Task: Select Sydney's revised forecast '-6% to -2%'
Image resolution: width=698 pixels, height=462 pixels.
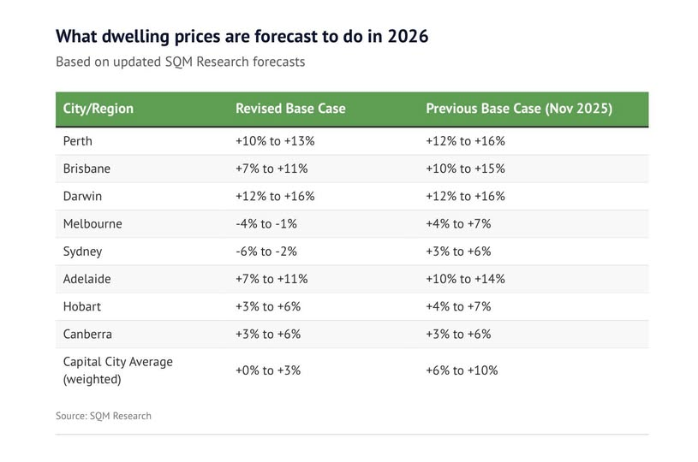Action: (266, 252)
